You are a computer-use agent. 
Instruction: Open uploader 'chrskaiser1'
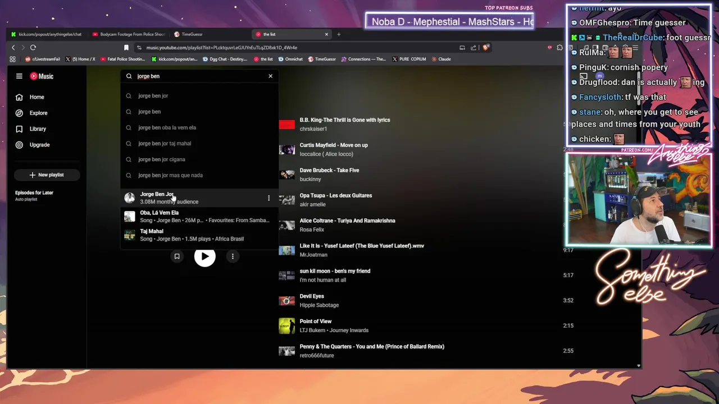313,129
